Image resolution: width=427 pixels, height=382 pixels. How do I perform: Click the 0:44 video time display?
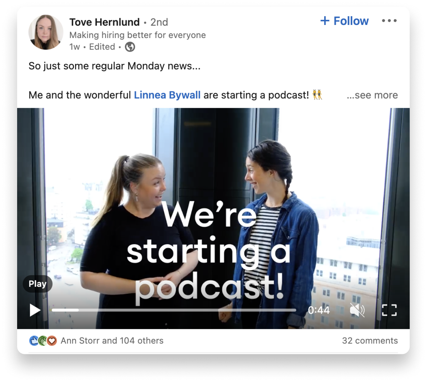(x=319, y=310)
